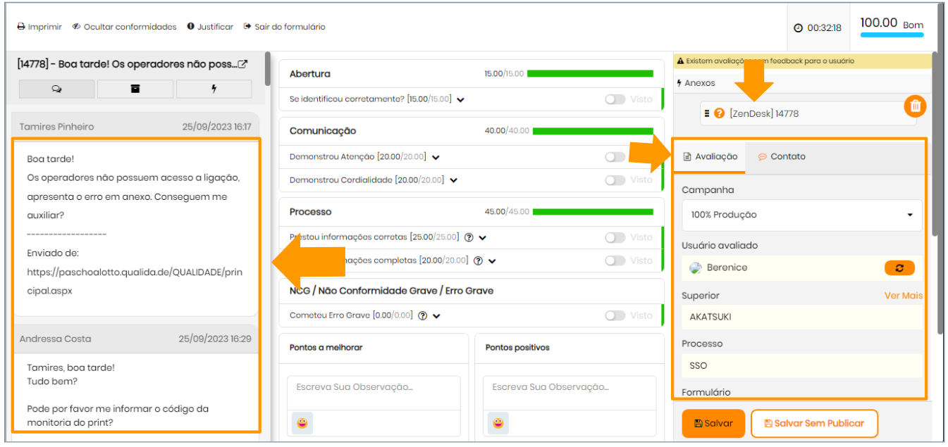Click the refresh icon beside Berenice
The image size is (948, 447).
(x=899, y=267)
